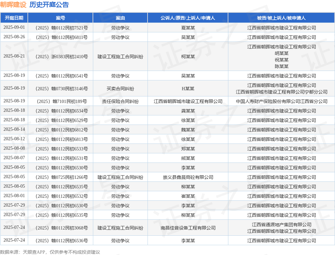Click defendant 胡某某
This screenshot has width=335, height=255.
(x=282, y=53)
